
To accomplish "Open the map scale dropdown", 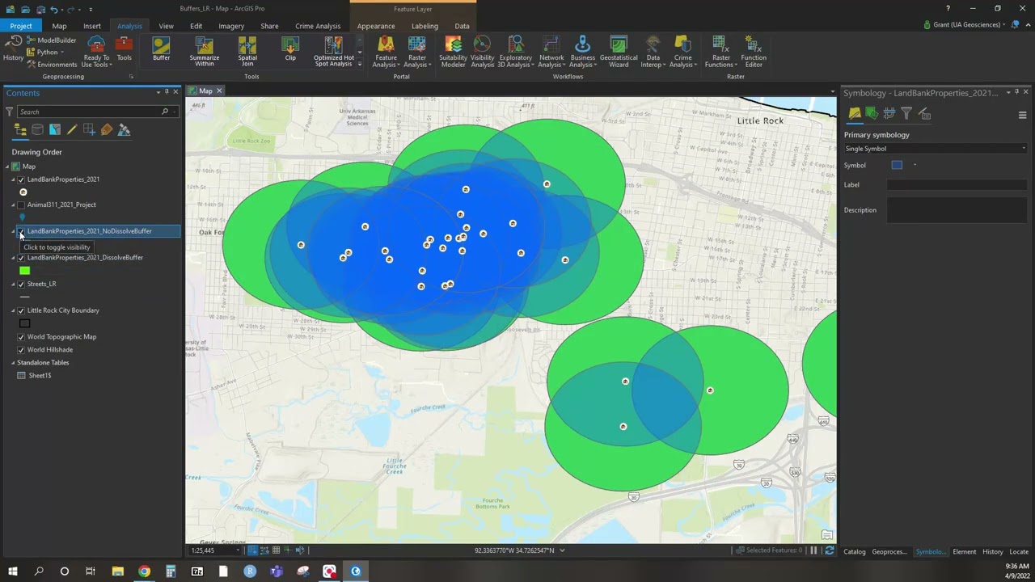I will coord(238,550).
